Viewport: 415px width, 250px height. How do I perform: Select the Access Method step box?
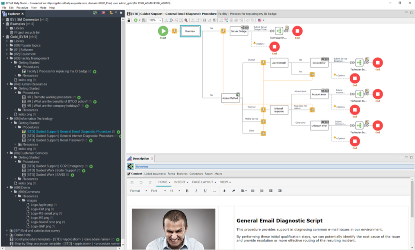230,98
